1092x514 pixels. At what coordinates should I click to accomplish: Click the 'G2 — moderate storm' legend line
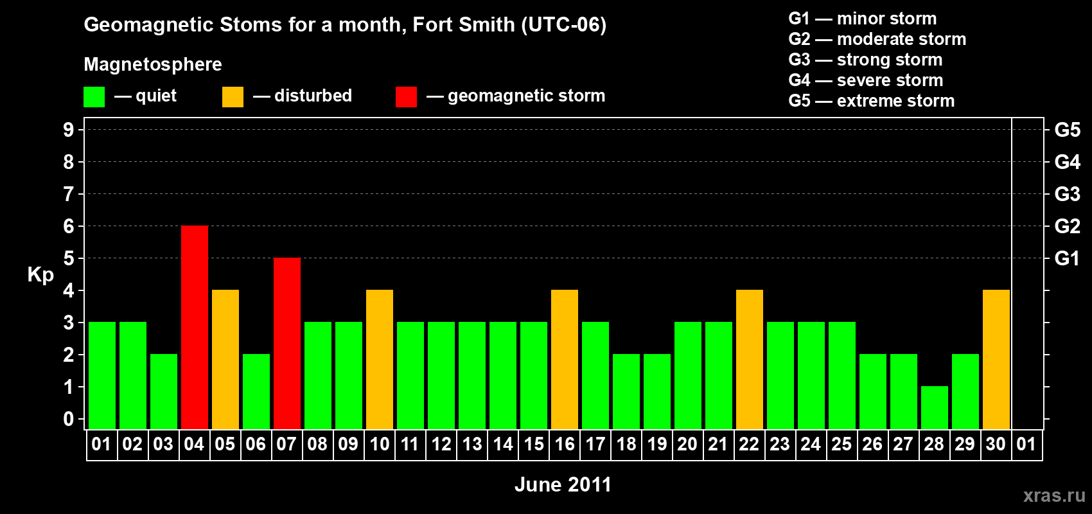(x=877, y=39)
